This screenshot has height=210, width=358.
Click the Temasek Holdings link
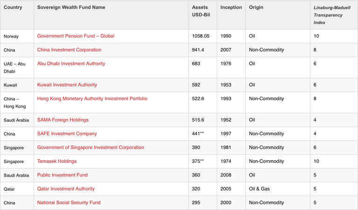(57, 161)
